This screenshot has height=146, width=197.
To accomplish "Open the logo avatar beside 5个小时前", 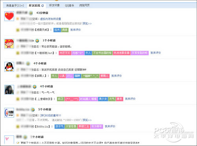I will [9, 113].
